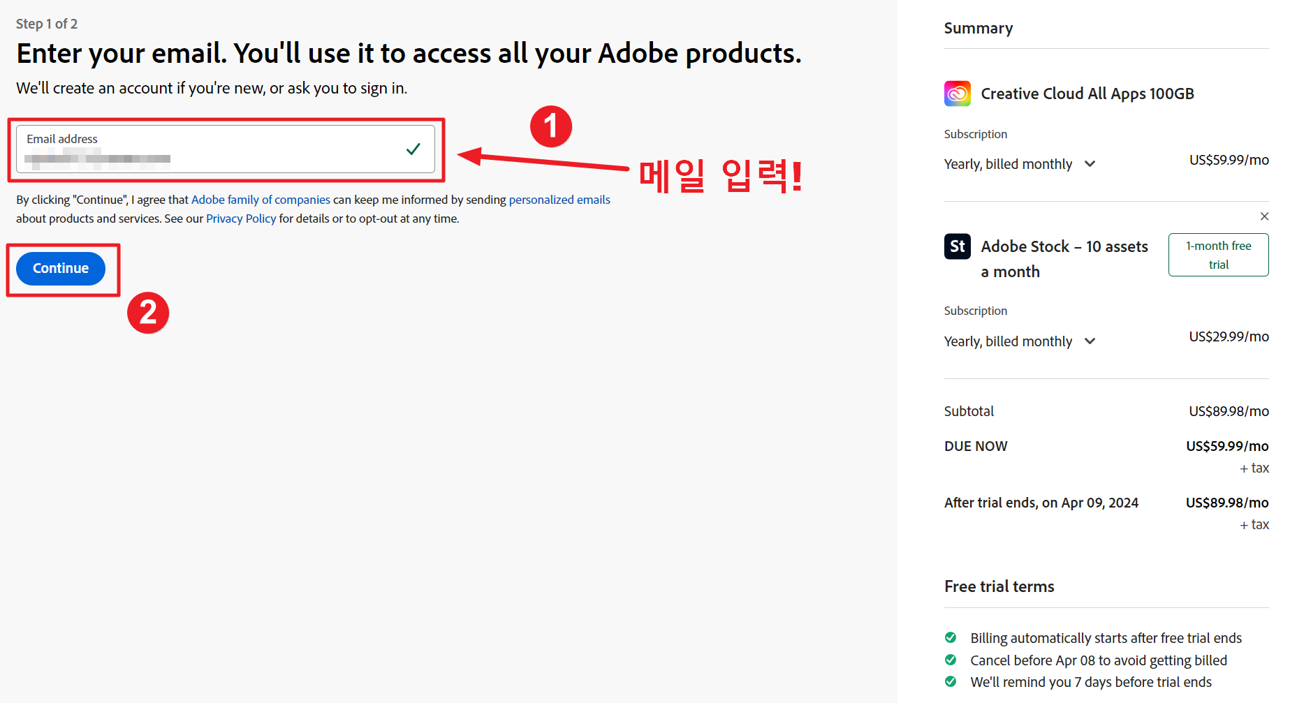1297x703 pixels.
Task: Click the Creative Cloud All Apps 100GB title
Action: (x=1087, y=94)
